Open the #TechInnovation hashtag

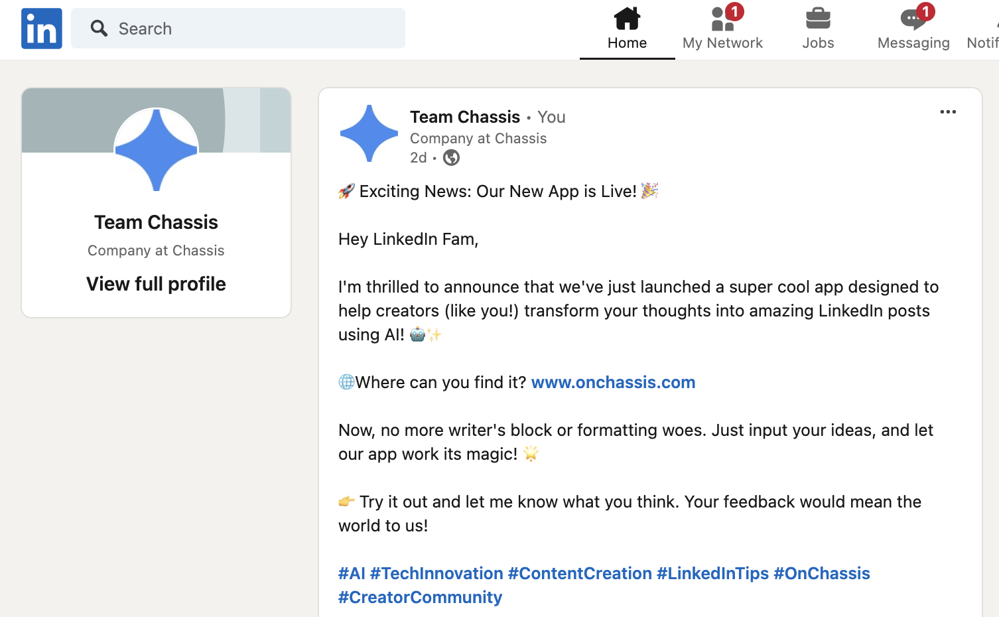tap(436, 573)
